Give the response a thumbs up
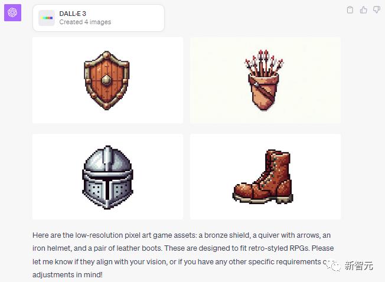Image resolution: width=385 pixels, height=282 pixels. tap(363, 10)
